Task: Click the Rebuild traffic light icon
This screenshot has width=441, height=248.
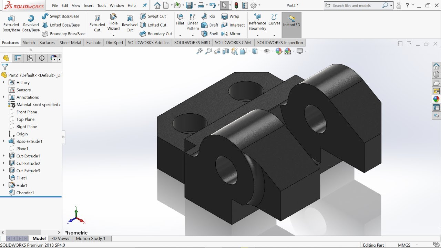Action: (236, 6)
